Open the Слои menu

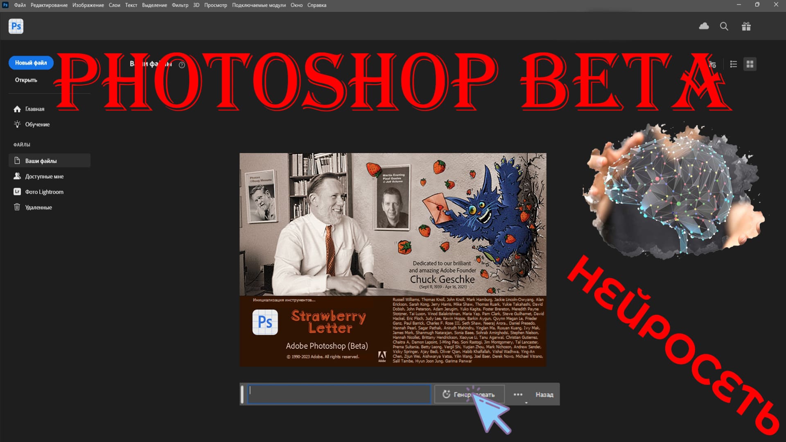click(114, 5)
